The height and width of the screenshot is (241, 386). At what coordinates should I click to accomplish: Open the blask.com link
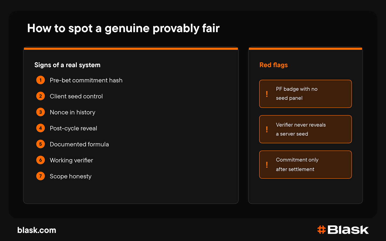tap(37, 230)
